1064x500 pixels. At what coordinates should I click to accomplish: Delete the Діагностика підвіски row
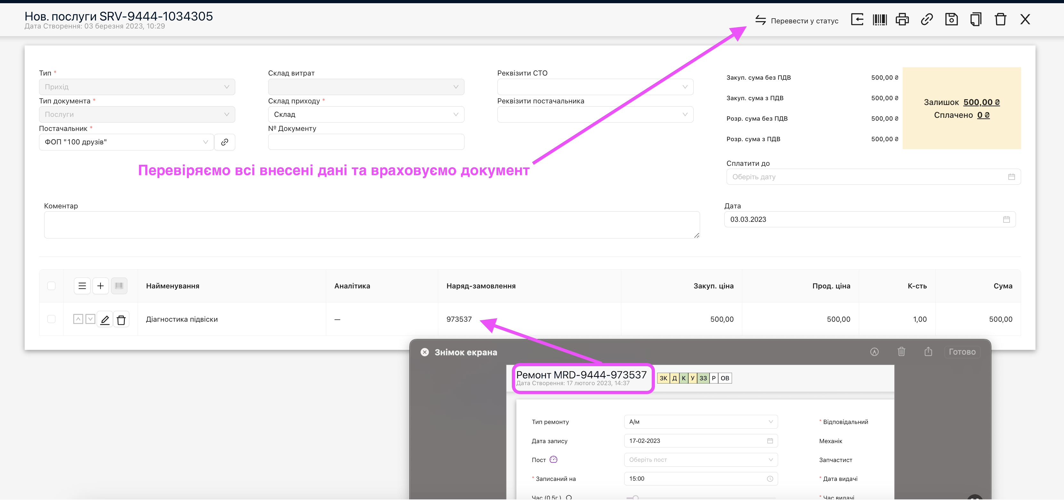click(x=121, y=319)
